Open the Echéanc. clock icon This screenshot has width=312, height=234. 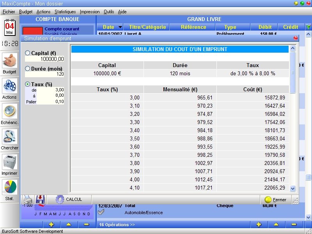[9, 112]
